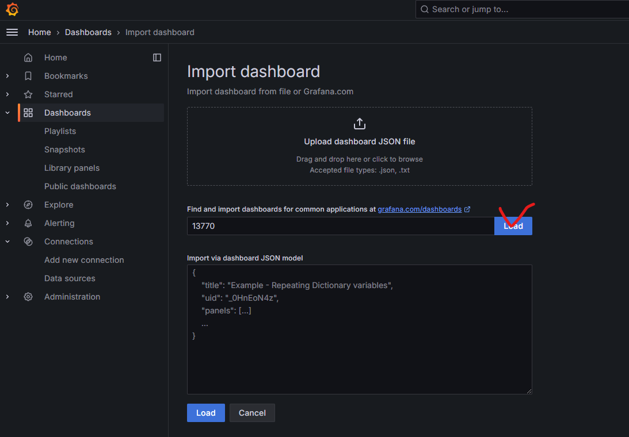Click the Dashboards grid icon

point(28,113)
